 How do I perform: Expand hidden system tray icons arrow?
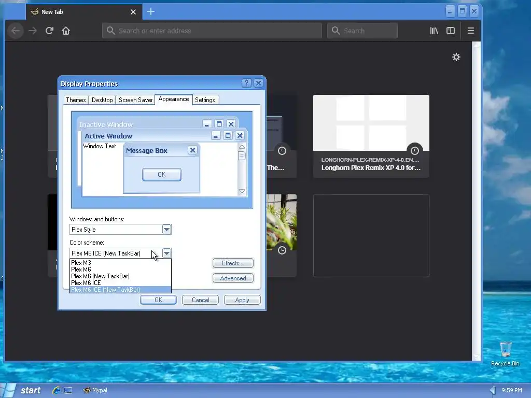tap(493, 390)
